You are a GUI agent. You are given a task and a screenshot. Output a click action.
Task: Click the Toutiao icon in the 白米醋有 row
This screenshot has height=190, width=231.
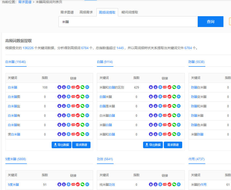pos(73,115)
